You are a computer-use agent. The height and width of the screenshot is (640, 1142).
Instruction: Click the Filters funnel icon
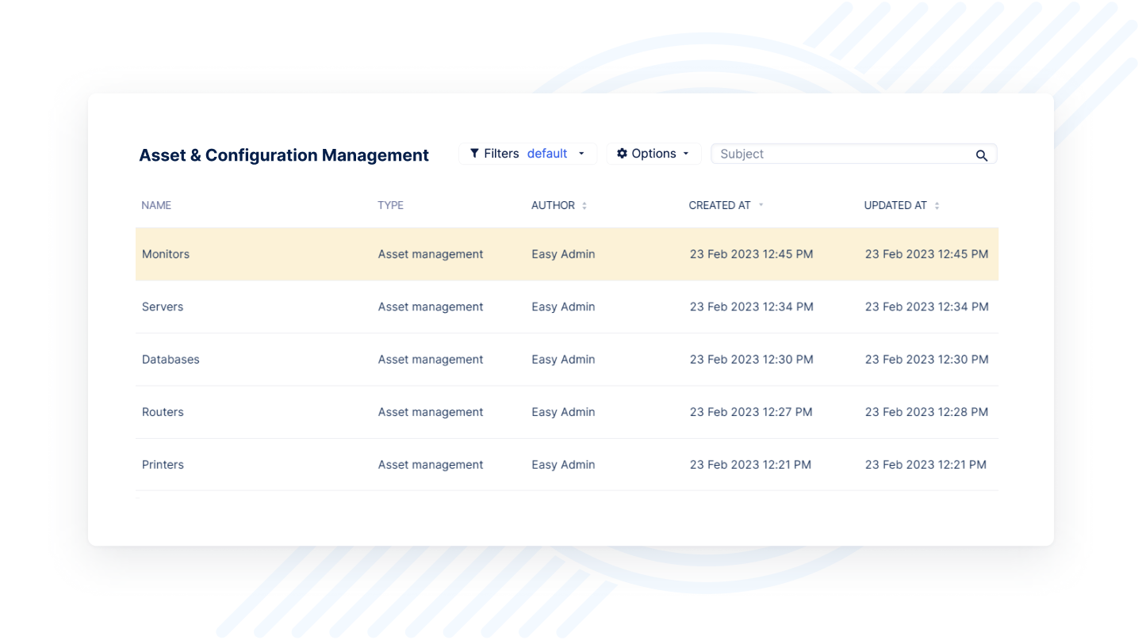(x=474, y=154)
